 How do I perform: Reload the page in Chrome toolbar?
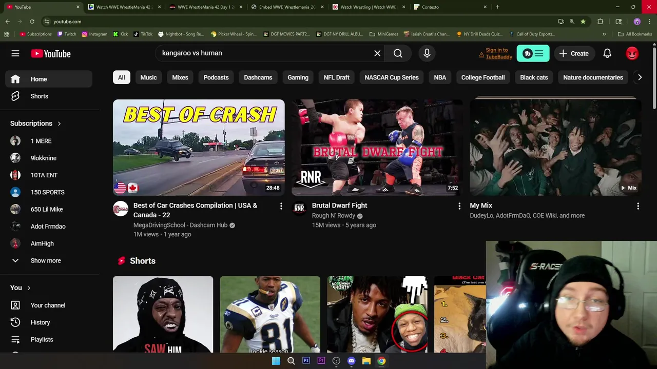[32, 22]
